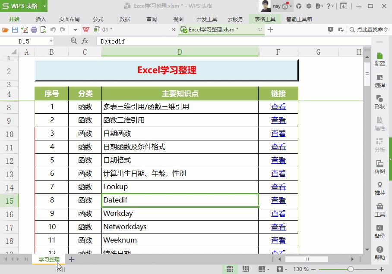
Task: Save the workbook using the Save icon
Action: tap(14, 30)
